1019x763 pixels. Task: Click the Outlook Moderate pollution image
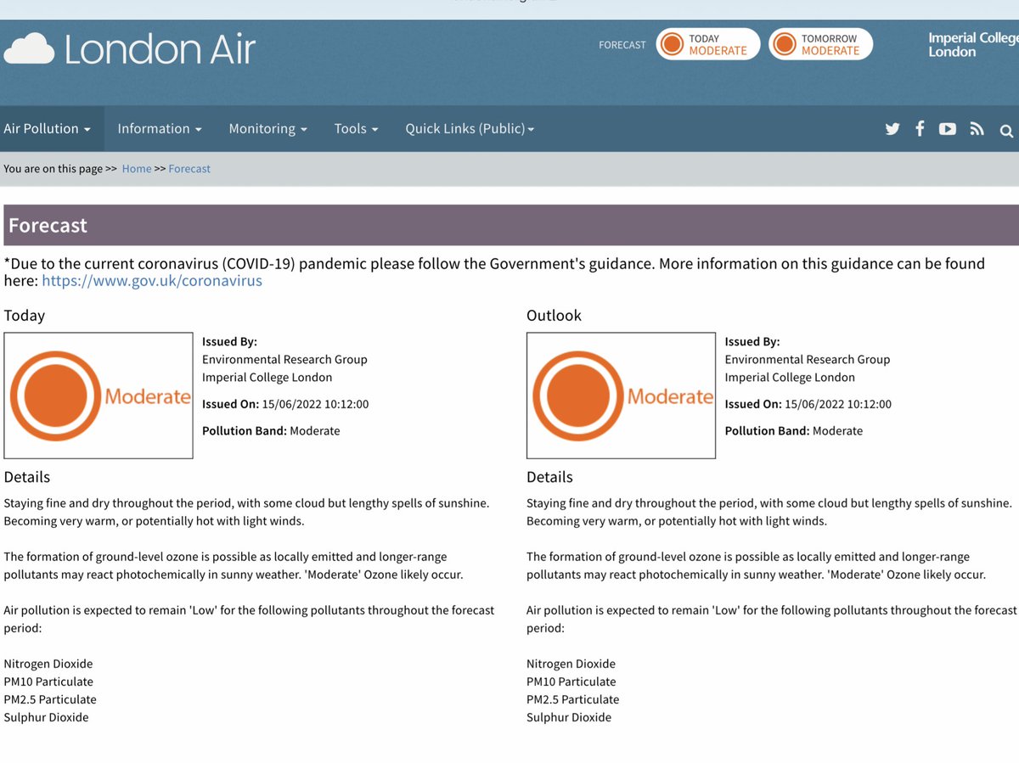point(621,396)
